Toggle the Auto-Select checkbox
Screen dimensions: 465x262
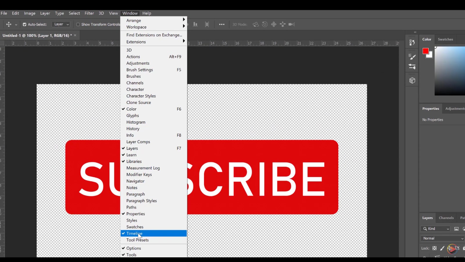[24, 24]
